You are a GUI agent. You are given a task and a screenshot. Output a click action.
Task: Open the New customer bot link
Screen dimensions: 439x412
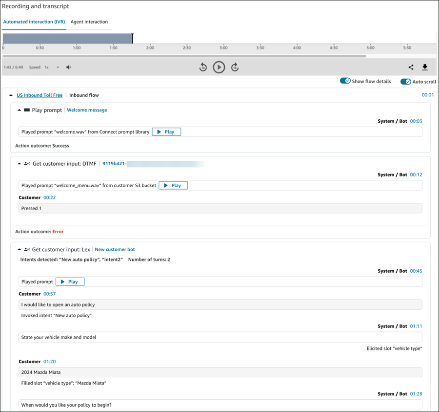coord(115,250)
